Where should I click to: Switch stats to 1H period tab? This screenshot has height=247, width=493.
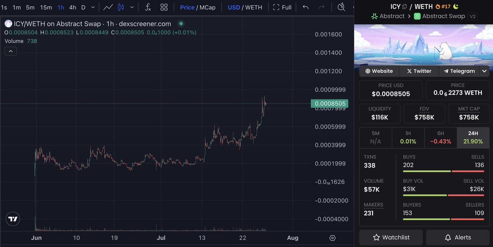[408, 138]
